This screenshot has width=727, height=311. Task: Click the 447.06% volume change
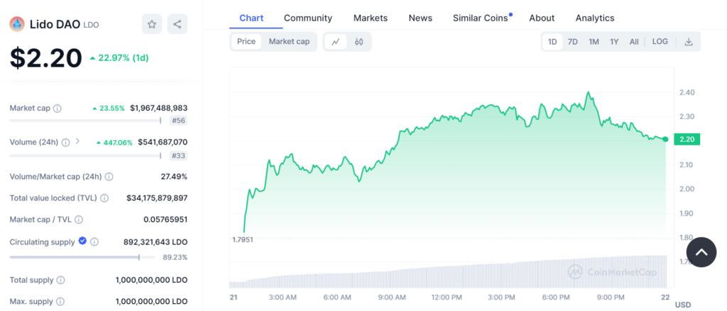pyautogui.click(x=114, y=142)
